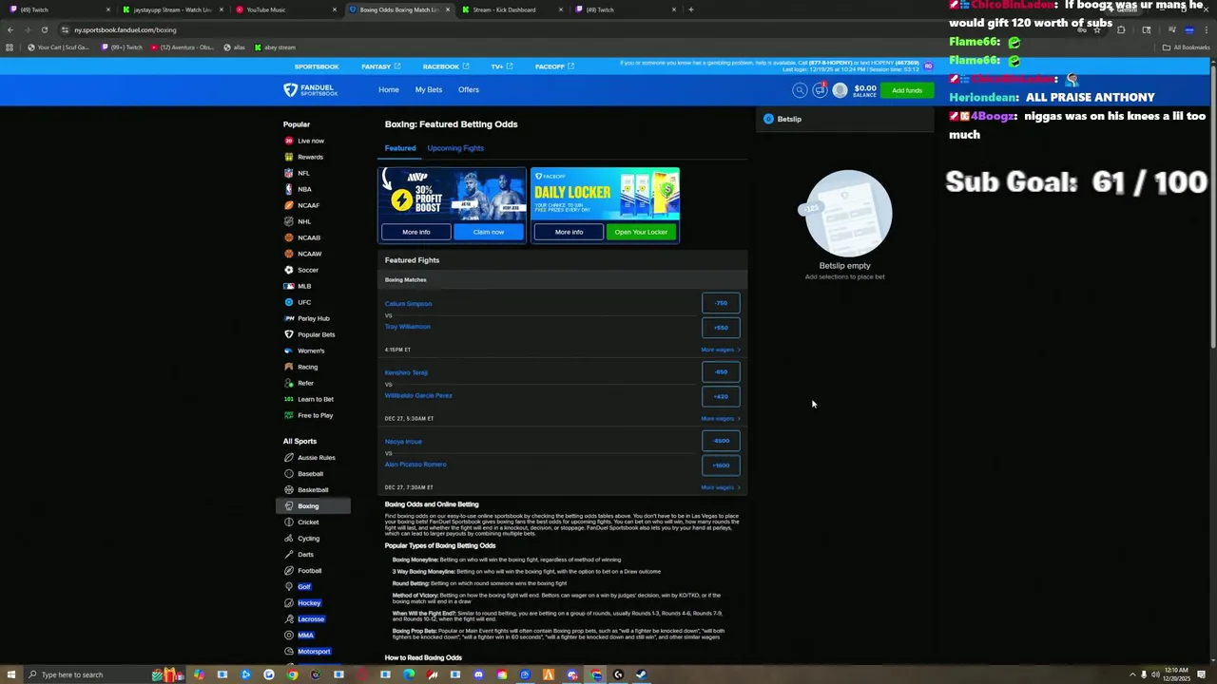Click Claim now on the Profit Boost promo

click(x=489, y=232)
